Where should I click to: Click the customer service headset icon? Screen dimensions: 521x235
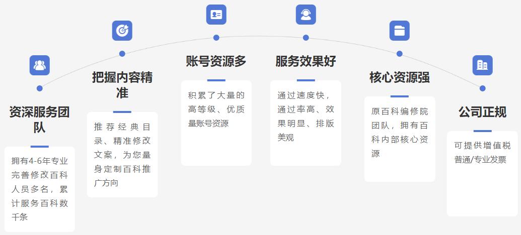pos(306,15)
